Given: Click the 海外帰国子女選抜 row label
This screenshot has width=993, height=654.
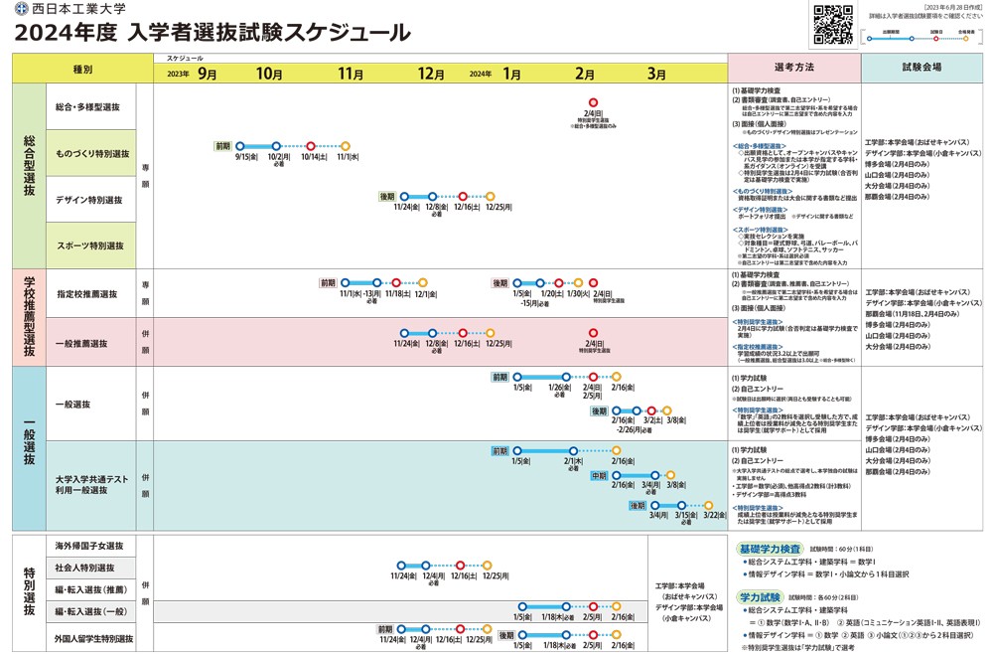Looking at the screenshot, I should 88,546.
